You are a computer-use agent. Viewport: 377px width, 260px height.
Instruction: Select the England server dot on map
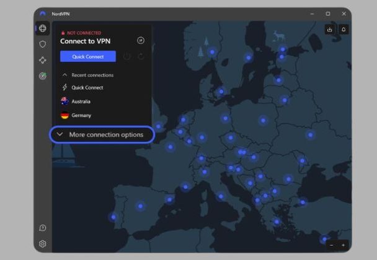158,126
